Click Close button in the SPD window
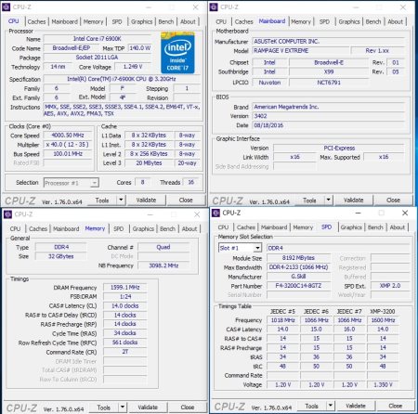The image size is (418, 414). [x=395, y=406]
